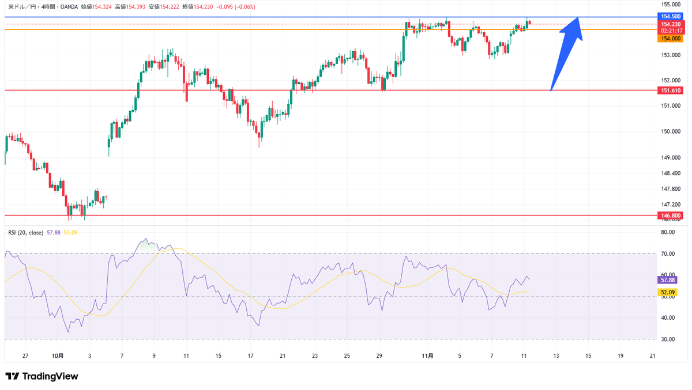This screenshot has height=390, width=692.
Task: Select the blue horizontal line at 154.500
Action: [x=330, y=17]
